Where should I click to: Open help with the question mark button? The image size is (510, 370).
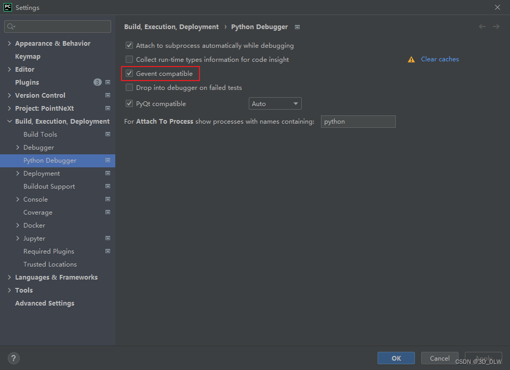(x=14, y=358)
